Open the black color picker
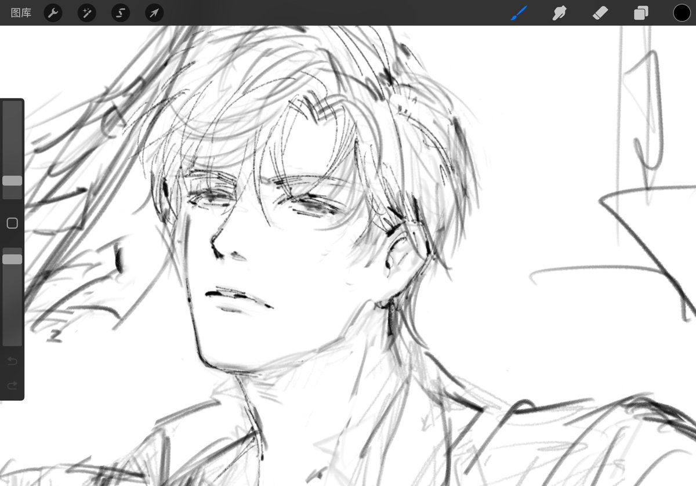 point(682,13)
